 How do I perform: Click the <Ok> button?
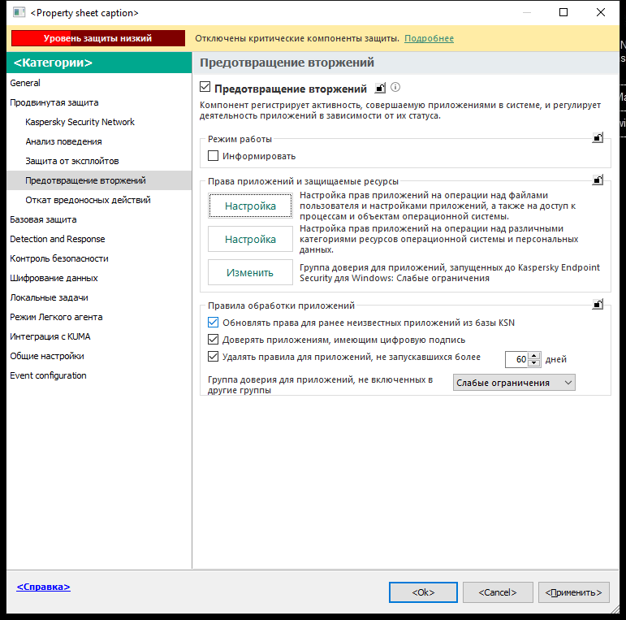click(x=423, y=592)
